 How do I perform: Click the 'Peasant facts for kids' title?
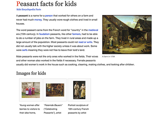[46, 4]
